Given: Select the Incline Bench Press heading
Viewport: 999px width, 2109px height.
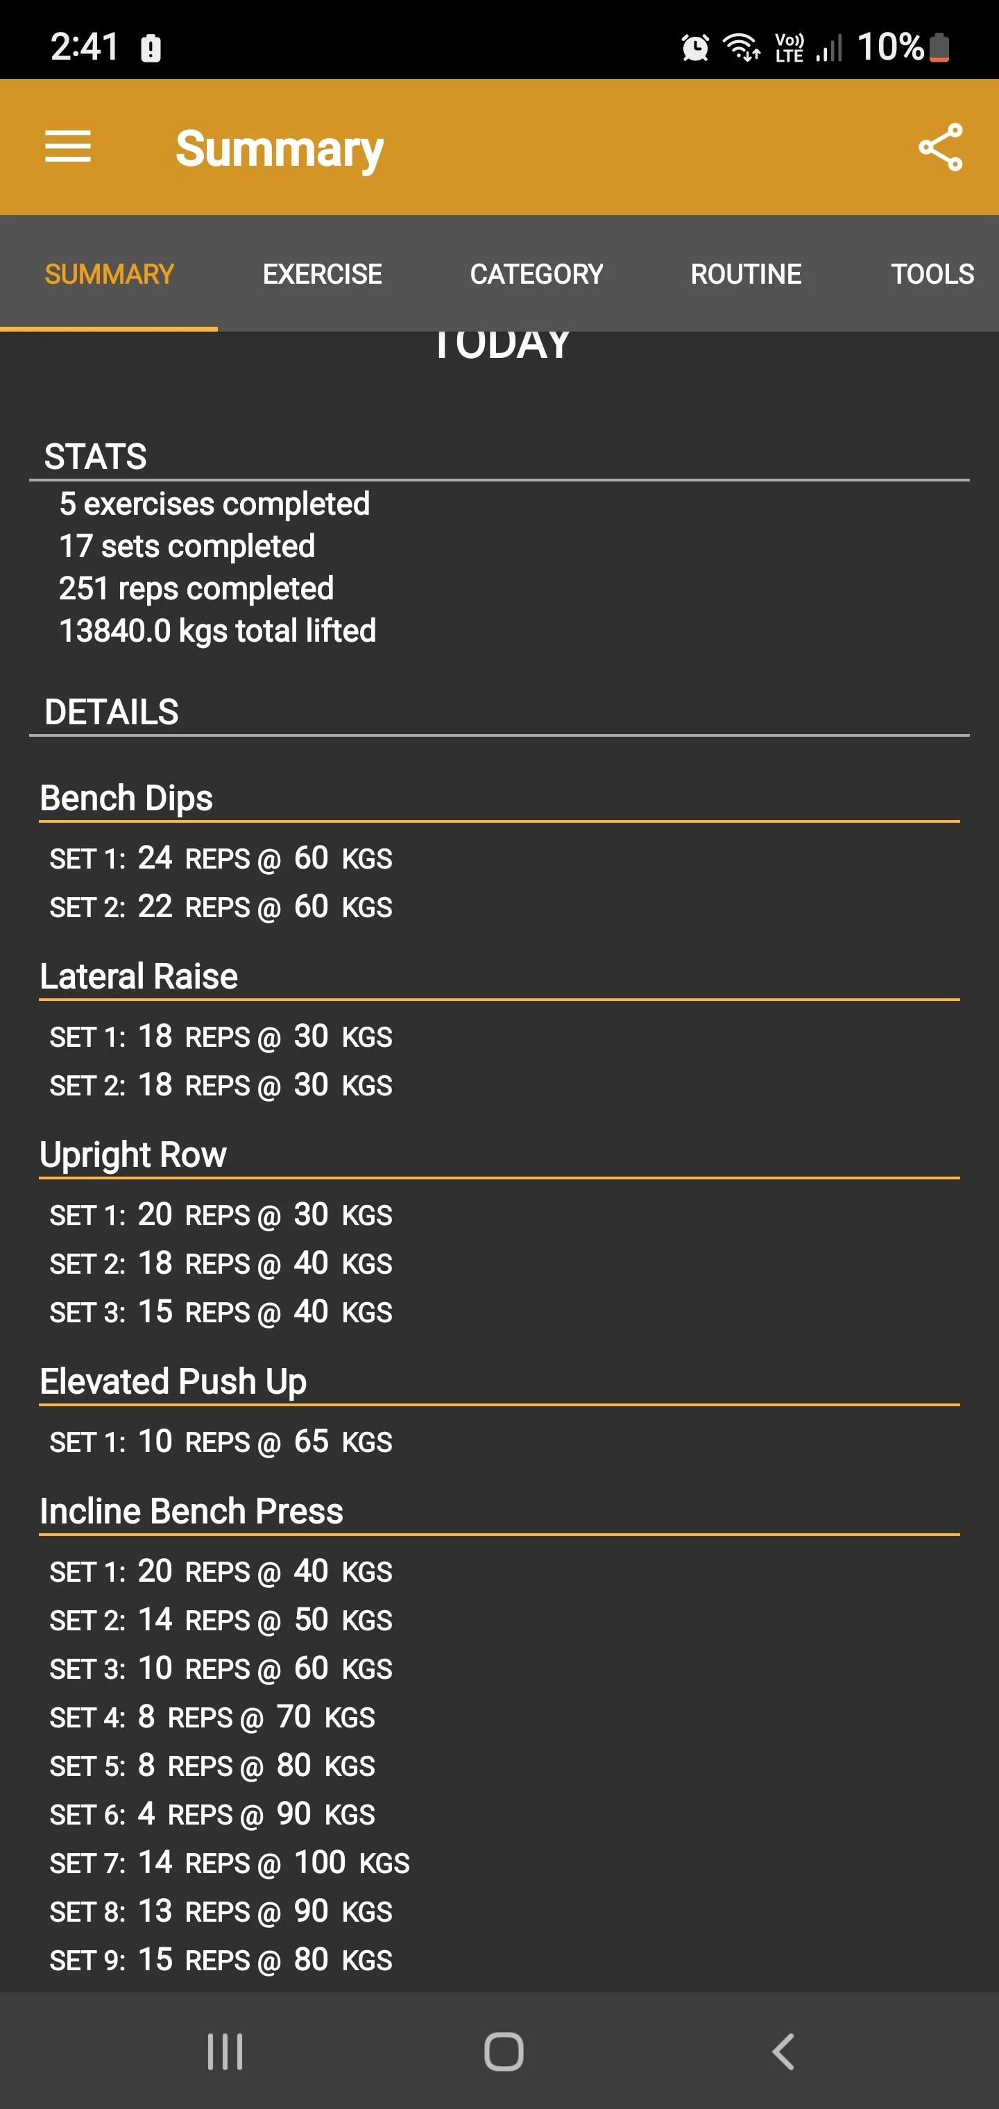Looking at the screenshot, I should [191, 1510].
